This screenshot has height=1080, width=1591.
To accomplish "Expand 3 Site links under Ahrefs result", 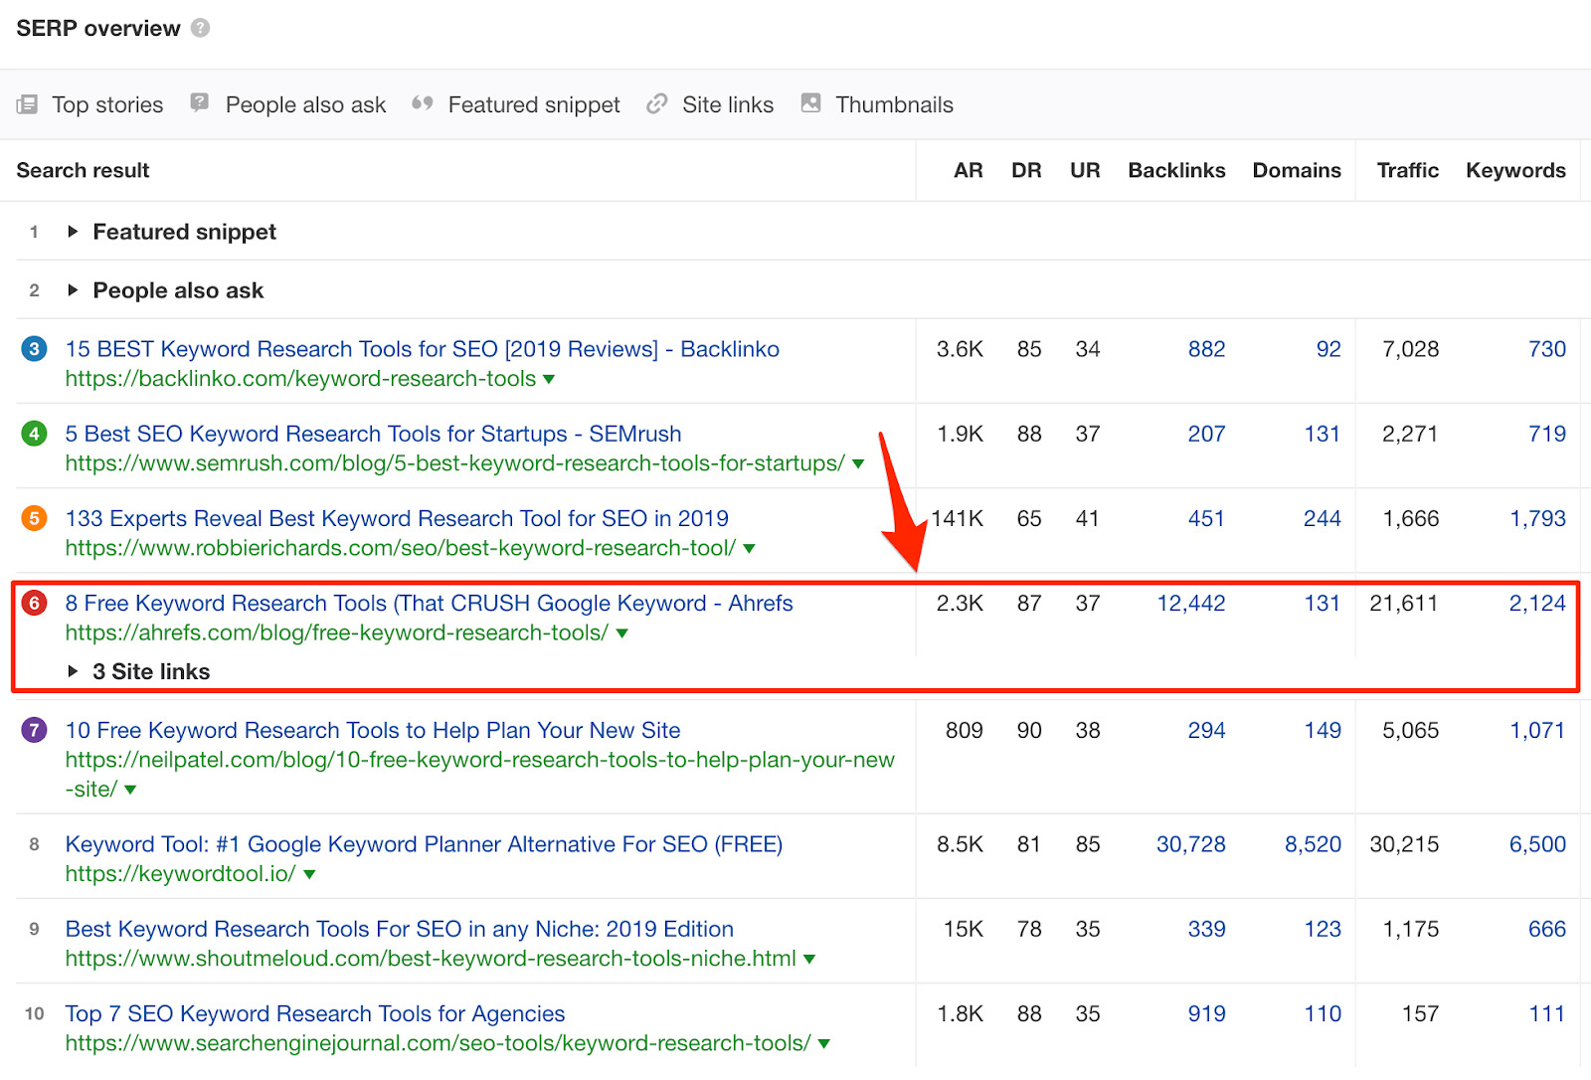I will click(x=74, y=670).
